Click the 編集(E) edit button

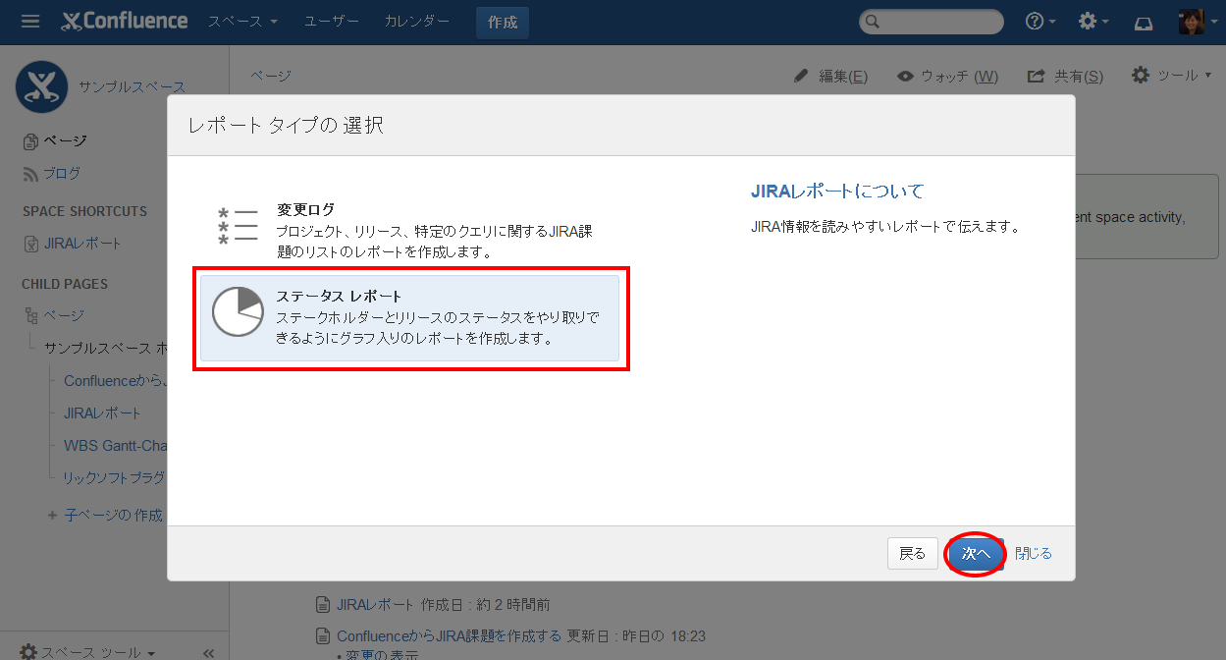830,76
